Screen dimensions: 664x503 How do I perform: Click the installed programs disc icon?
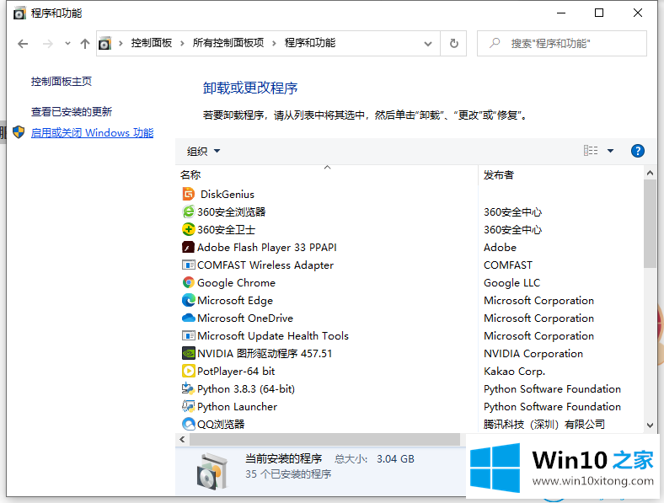(x=212, y=471)
